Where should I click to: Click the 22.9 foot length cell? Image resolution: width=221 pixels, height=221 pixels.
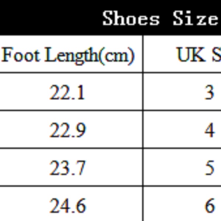(67, 130)
